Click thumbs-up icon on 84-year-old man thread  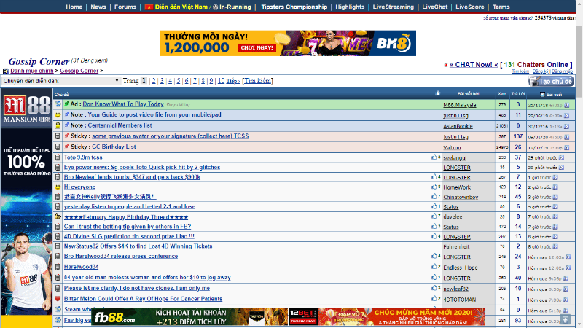(x=434, y=277)
